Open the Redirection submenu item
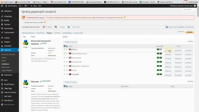Screen dimensions: 199x112 click(x=6, y=67)
